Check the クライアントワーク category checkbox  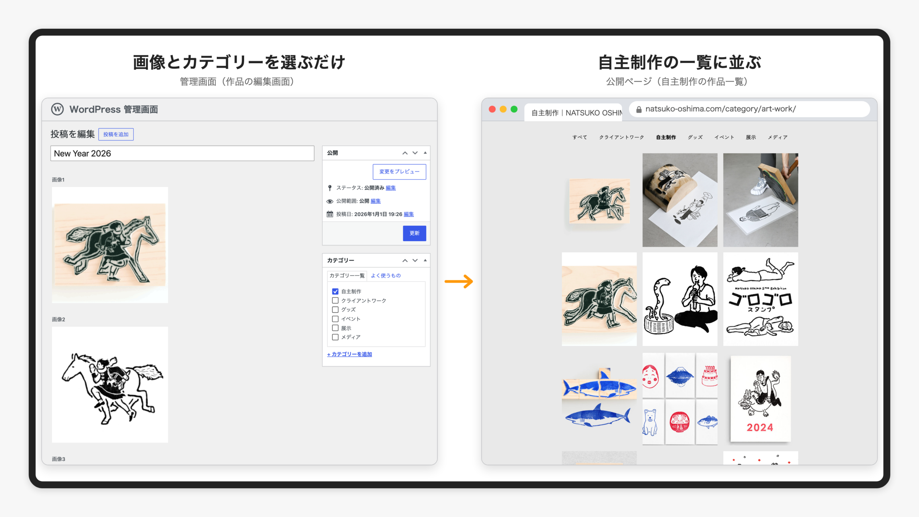click(x=335, y=301)
